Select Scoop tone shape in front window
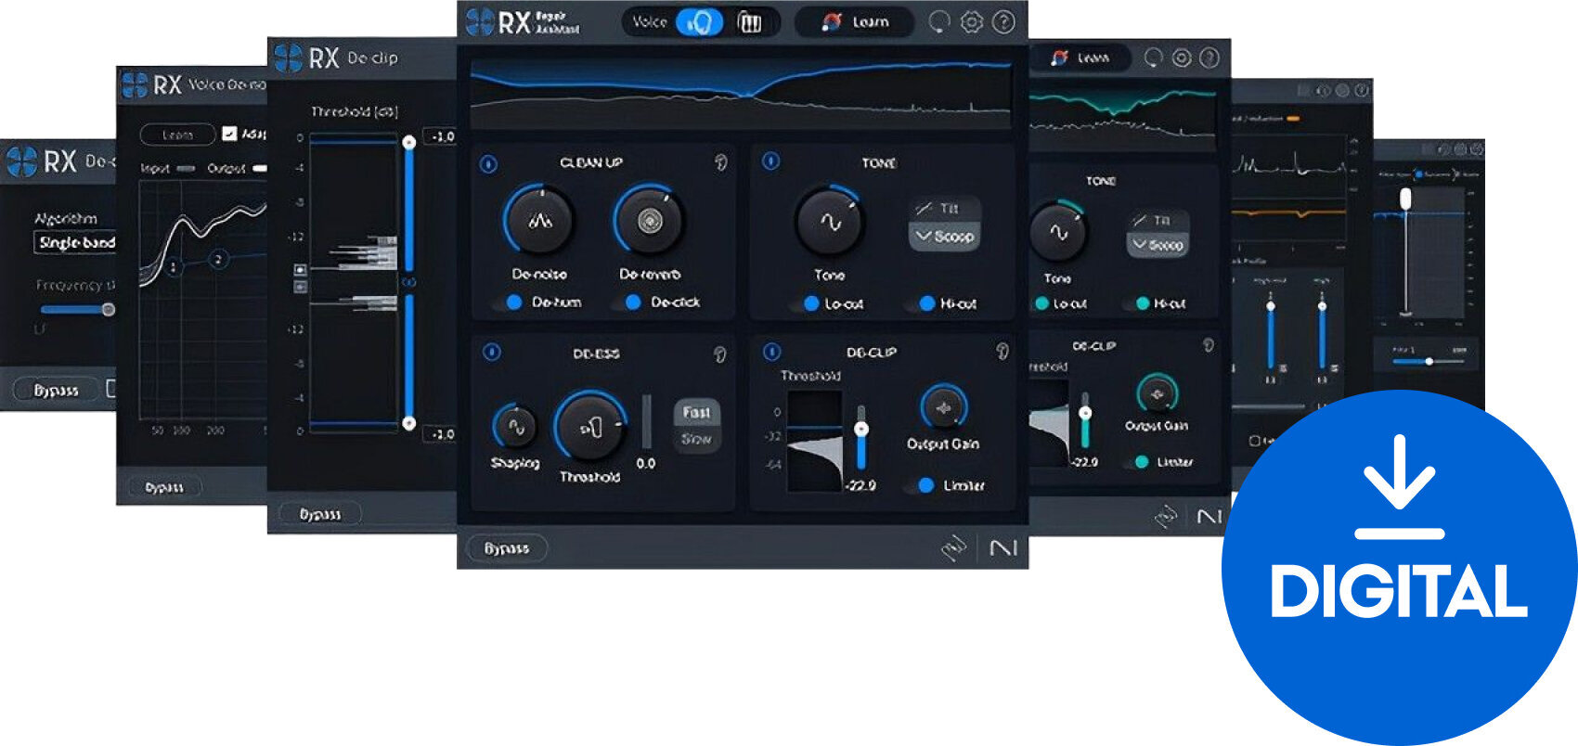The image size is (1578, 746). (x=943, y=237)
